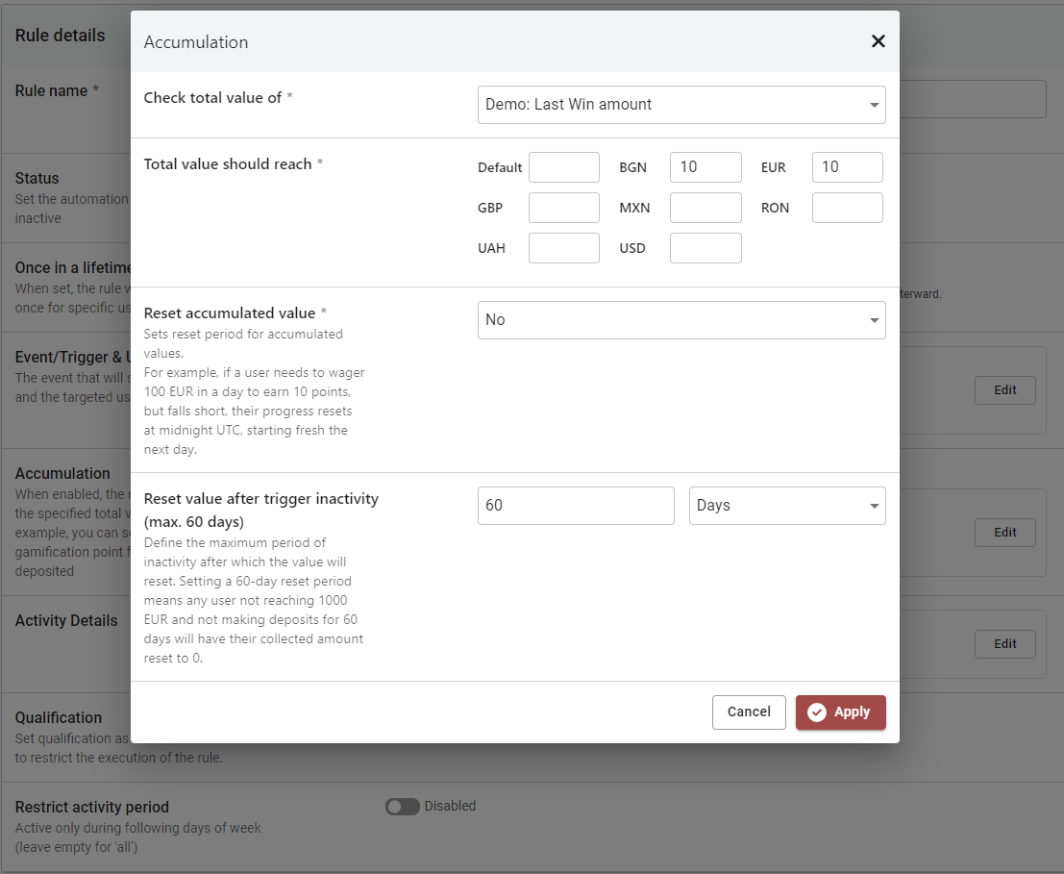The width and height of the screenshot is (1064, 874).
Task: Click Edit button for Activity Details
Action: [x=1004, y=644]
